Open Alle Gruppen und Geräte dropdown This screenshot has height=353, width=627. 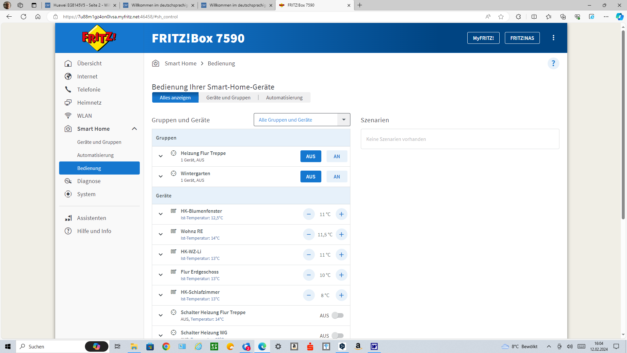pos(344,120)
